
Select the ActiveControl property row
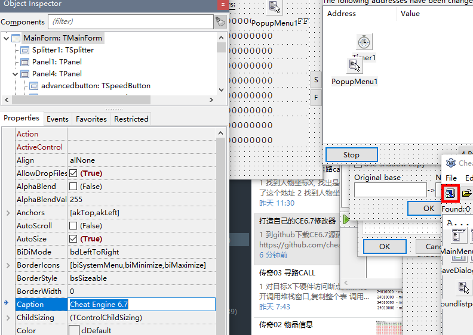click(x=116, y=147)
